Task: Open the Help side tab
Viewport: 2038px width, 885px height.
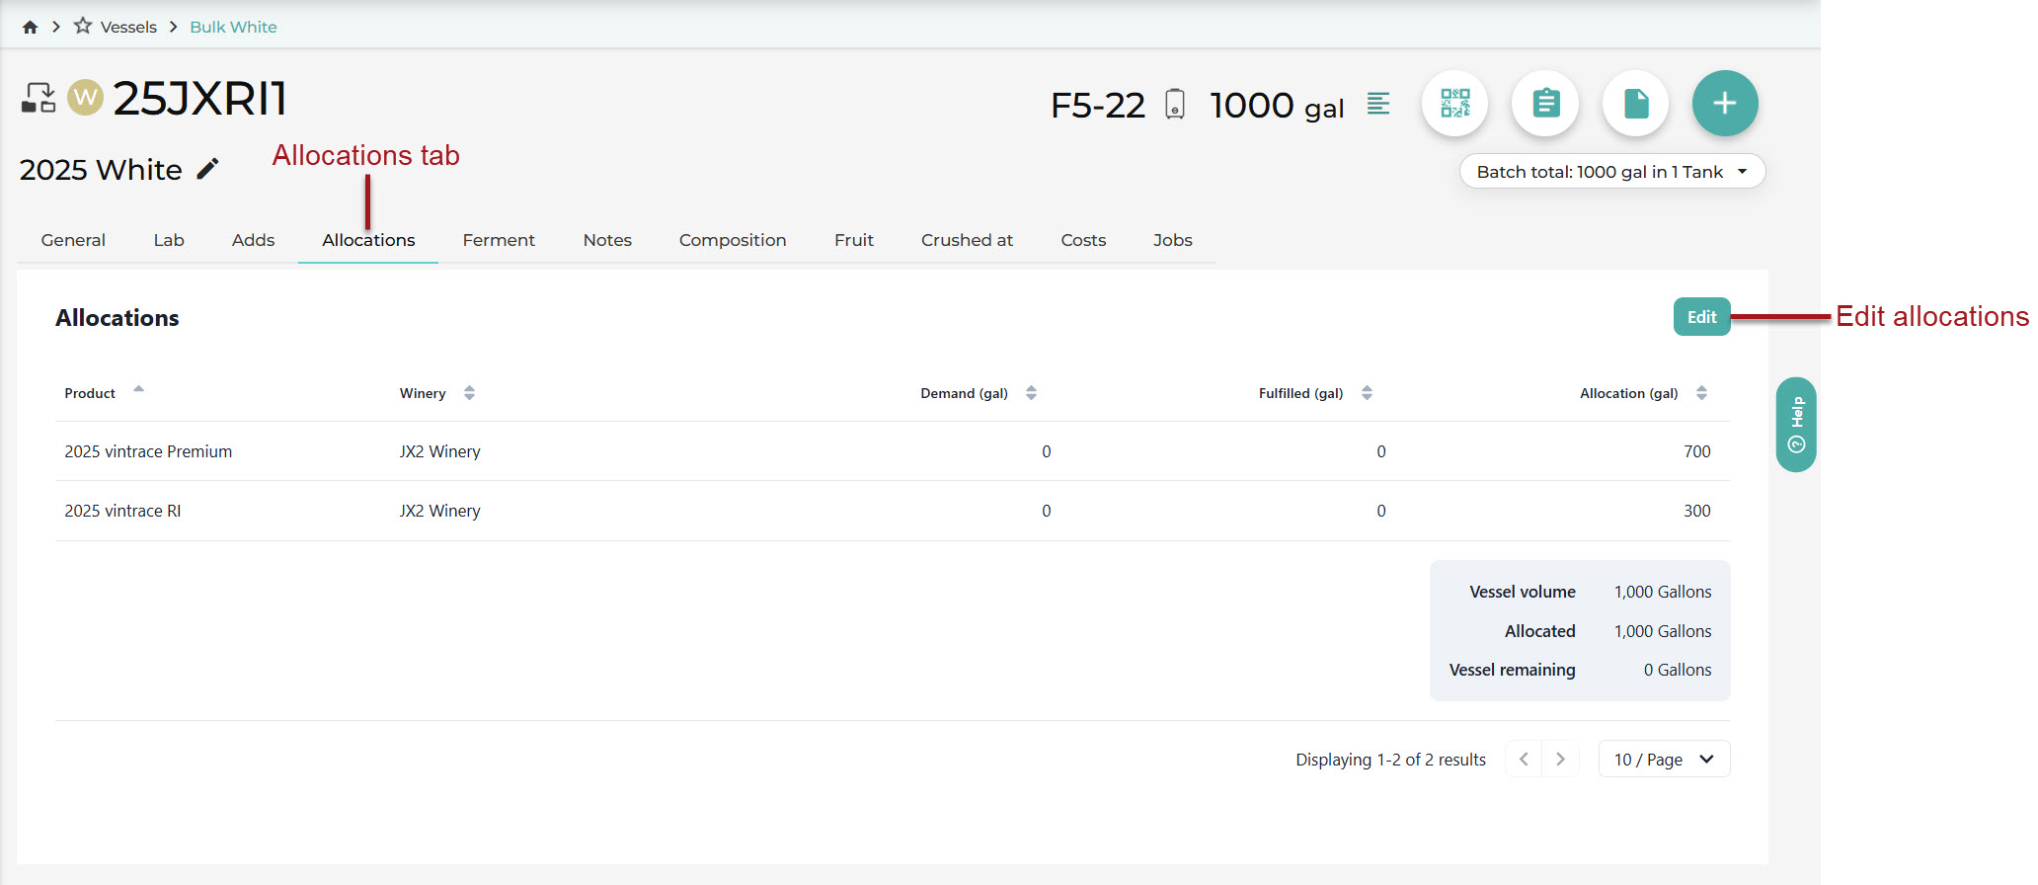Action: [x=1796, y=425]
